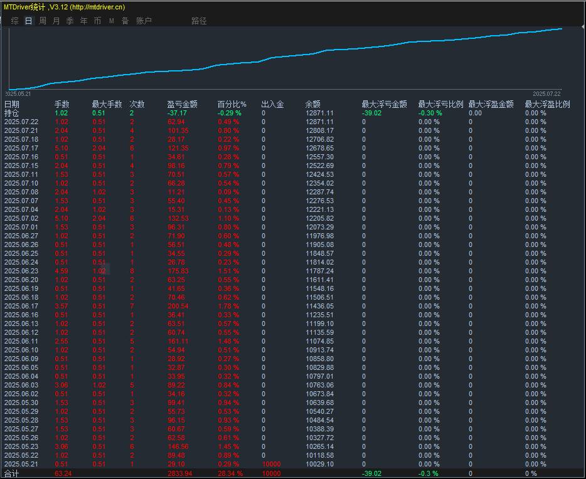Click profit value 146.56
586x479 pixels.
tap(178, 446)
